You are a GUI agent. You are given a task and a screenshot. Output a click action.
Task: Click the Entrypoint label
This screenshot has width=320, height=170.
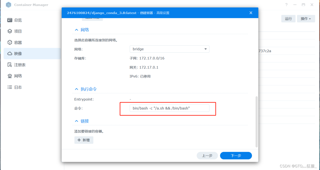point(84,99)
